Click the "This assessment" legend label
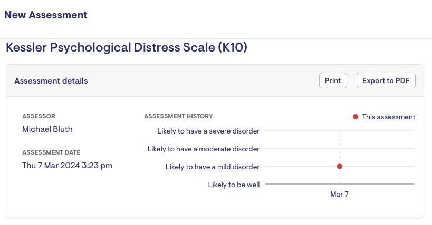 (x=388, y=117)
